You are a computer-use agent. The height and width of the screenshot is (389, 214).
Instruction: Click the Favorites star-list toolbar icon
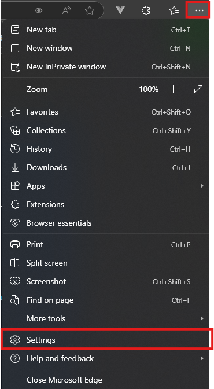pyautogui.click(x=174, y=10)
